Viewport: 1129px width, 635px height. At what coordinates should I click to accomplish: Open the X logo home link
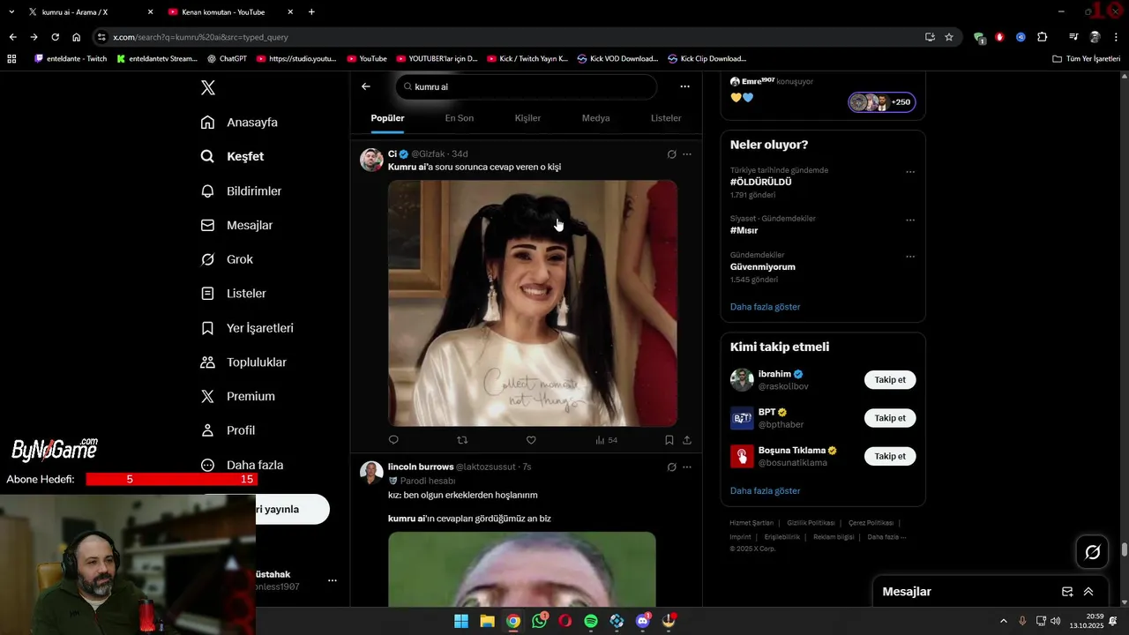[208, 87]
